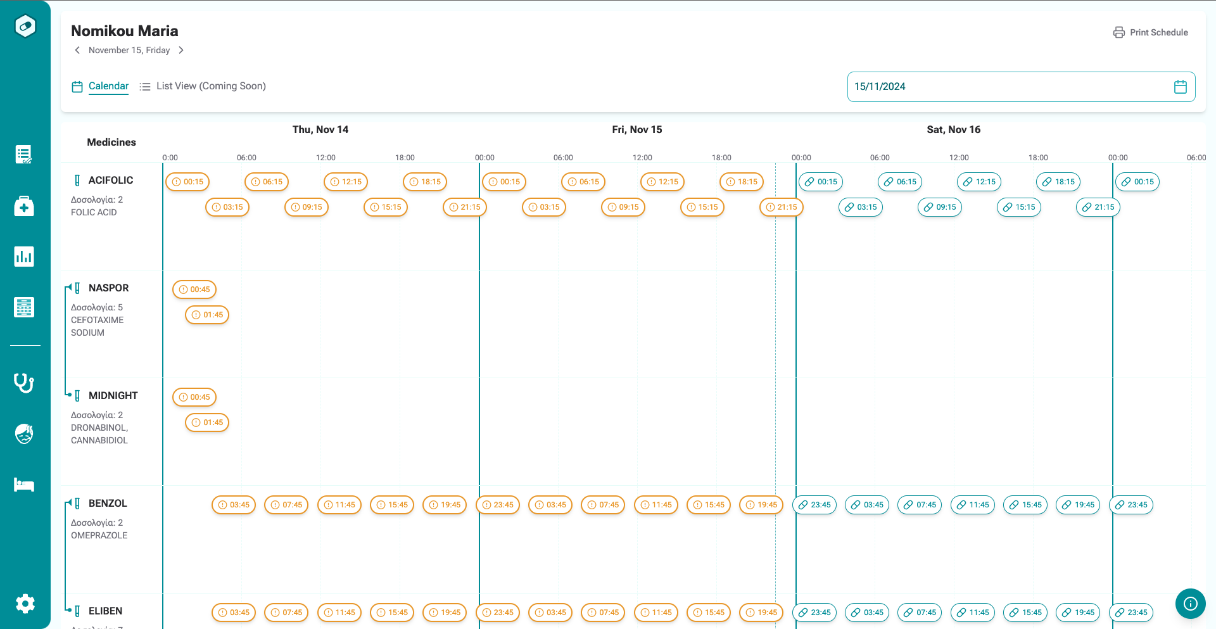
Task: Click the ELIBEN medicine name
Action: pyautogui.click(x=106, y=611)
